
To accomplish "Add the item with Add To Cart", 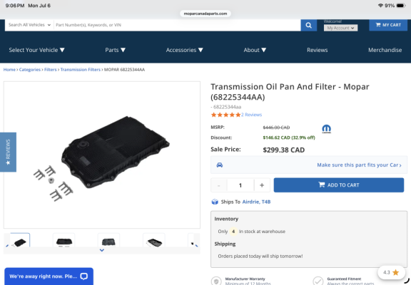I will [339, 185].
